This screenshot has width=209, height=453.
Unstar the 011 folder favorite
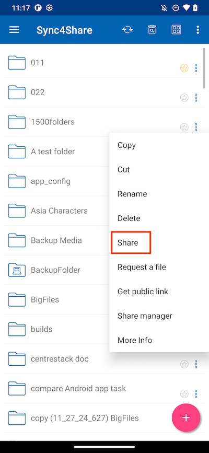[184, 68]
